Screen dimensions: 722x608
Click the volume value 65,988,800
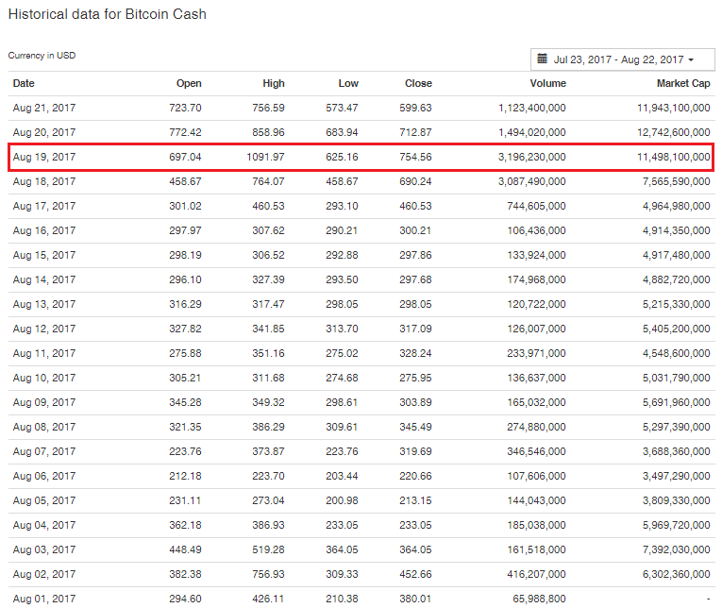click(539, 599)
